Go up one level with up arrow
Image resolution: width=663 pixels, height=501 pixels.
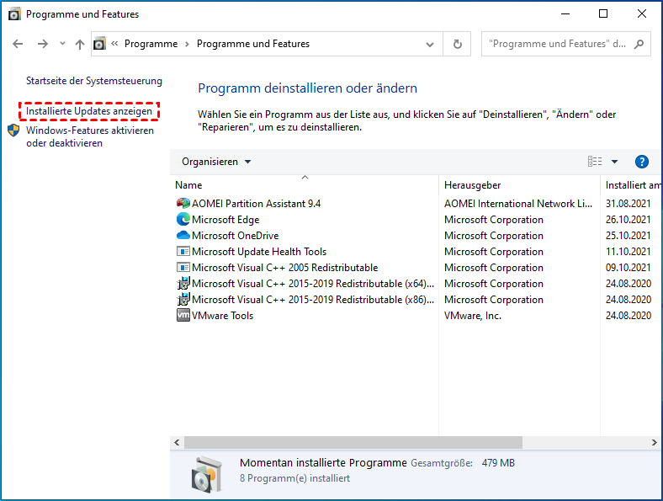click(x=79, y=44)
